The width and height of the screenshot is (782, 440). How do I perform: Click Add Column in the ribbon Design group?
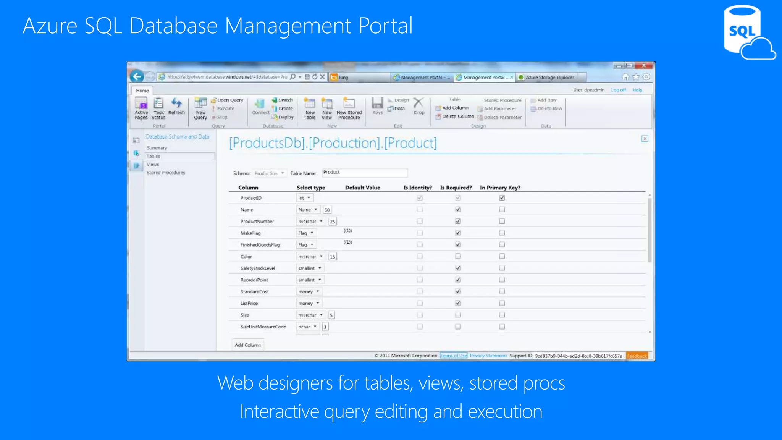coord(452,108)
